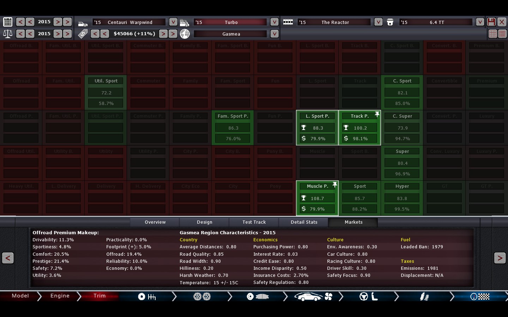Open the testing checkered flag step
508x317 pixels.
(480, 297)
